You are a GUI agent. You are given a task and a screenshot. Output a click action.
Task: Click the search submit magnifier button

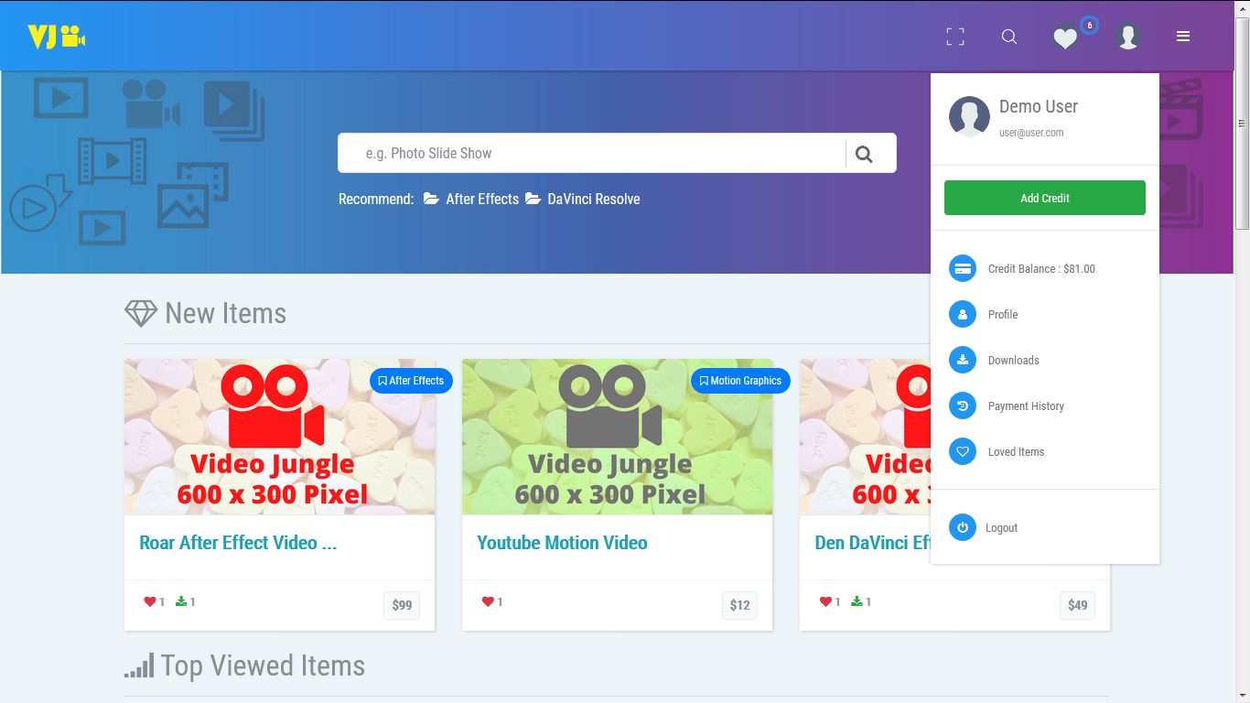(x=864, y=154)
